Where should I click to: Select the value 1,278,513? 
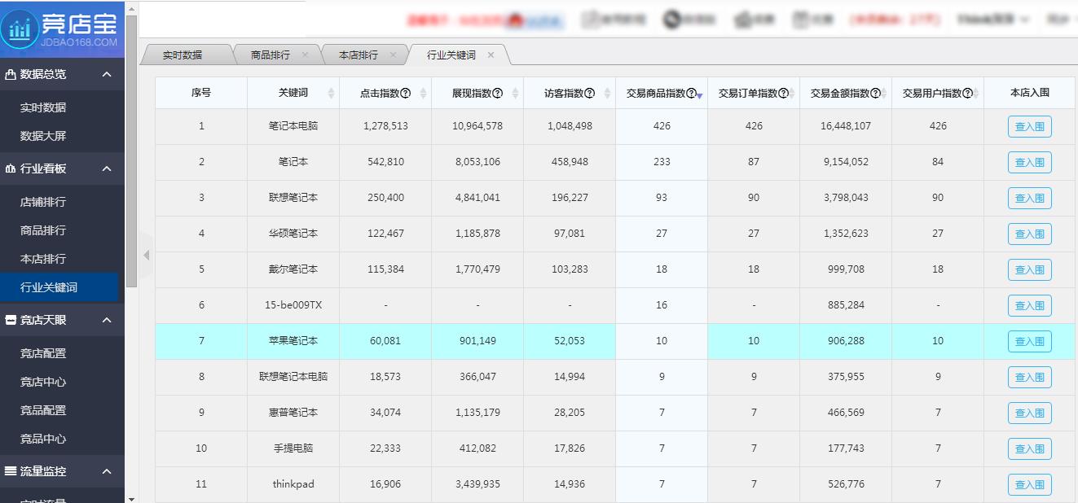[385, 126]
